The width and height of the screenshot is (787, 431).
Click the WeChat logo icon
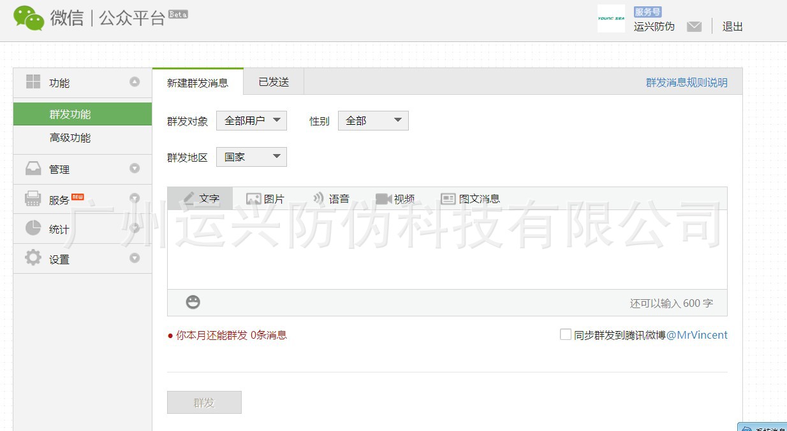(29, 18)
